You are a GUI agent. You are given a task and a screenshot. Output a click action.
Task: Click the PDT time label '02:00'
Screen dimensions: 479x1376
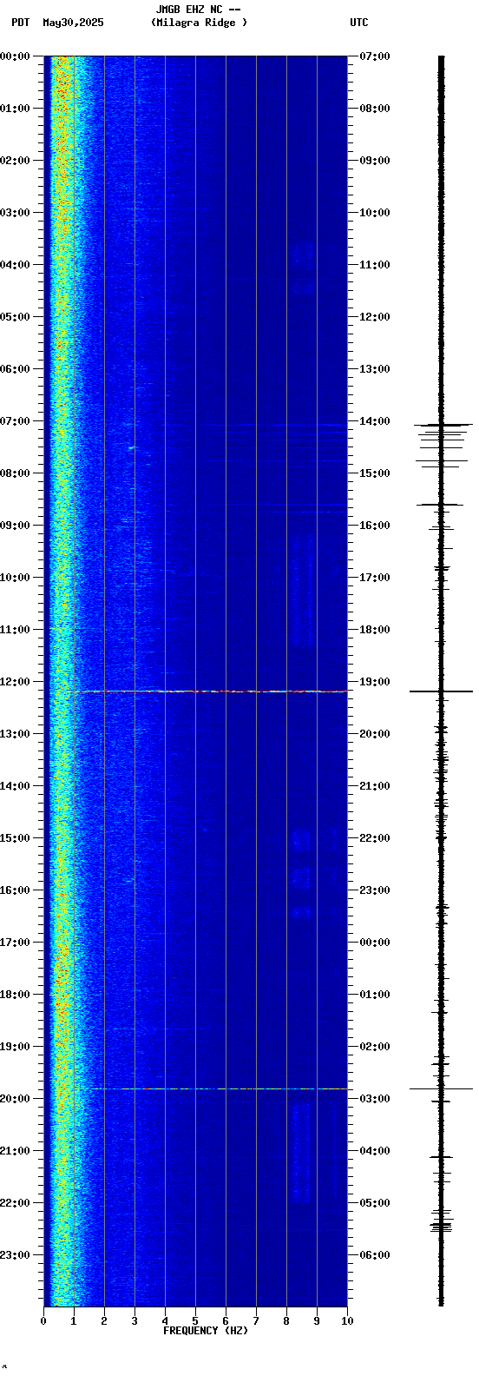(x=15, y=161)
